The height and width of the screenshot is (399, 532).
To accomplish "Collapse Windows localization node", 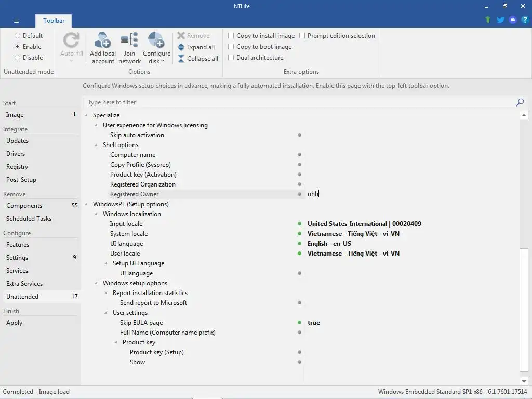I will click(96, 214).
